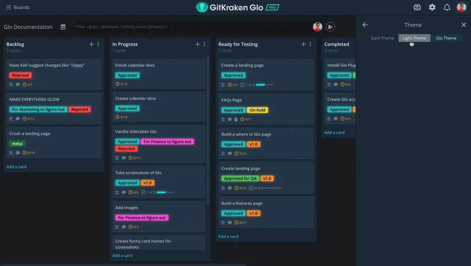Click the Approved for QA label

click(x=240, y=179)
